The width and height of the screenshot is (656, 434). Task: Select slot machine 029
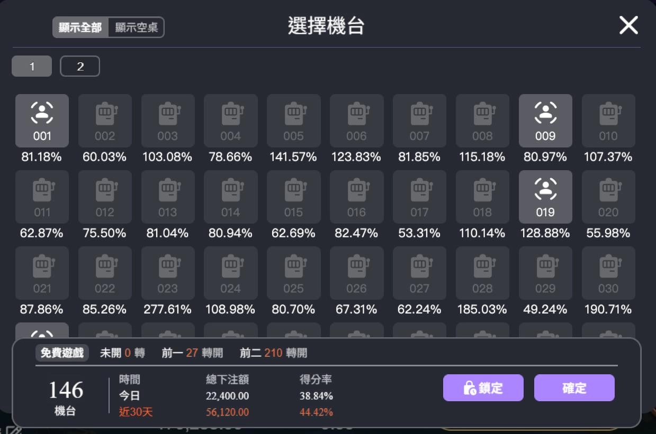coord(545,273)
